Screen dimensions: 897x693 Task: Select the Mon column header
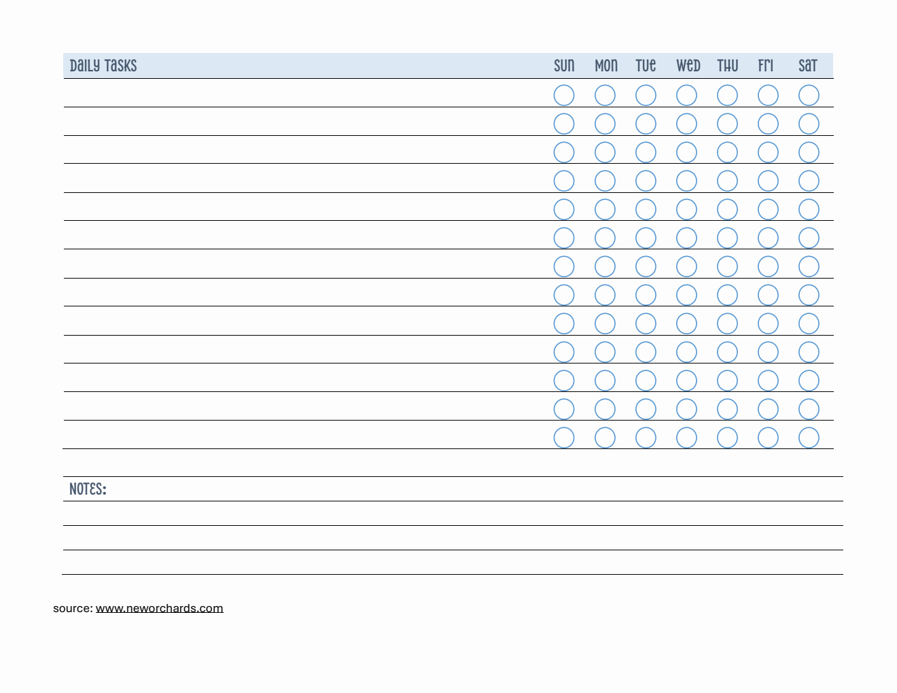pos(606,66)
